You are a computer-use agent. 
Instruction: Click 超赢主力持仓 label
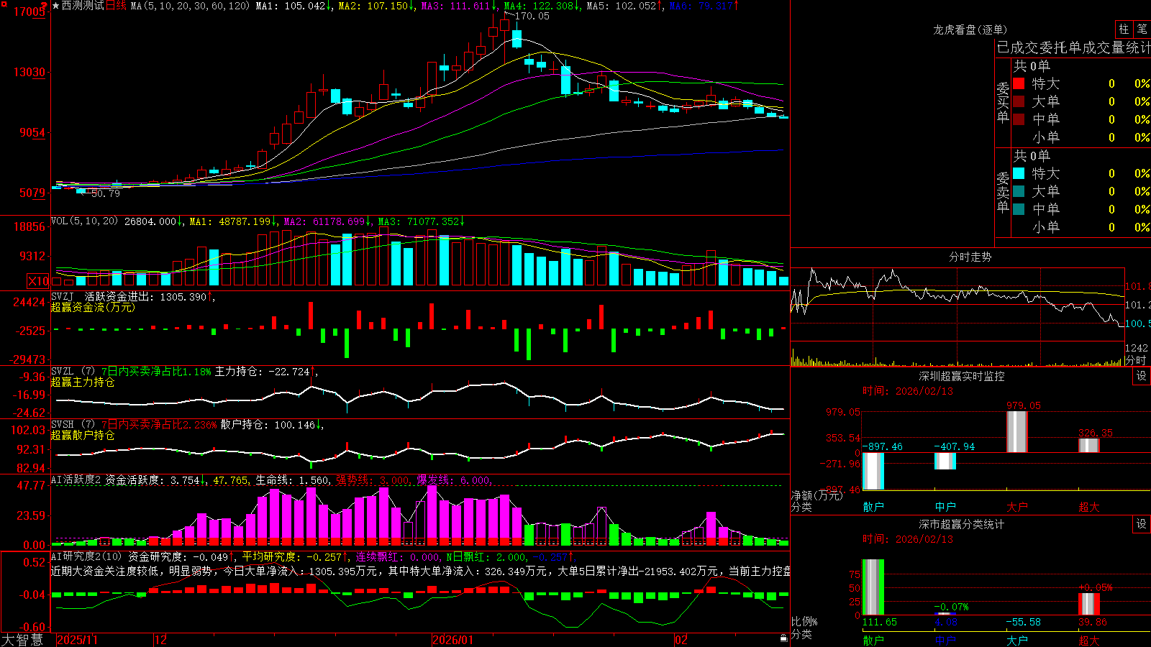pyautogui.click(x=83, y=382)
